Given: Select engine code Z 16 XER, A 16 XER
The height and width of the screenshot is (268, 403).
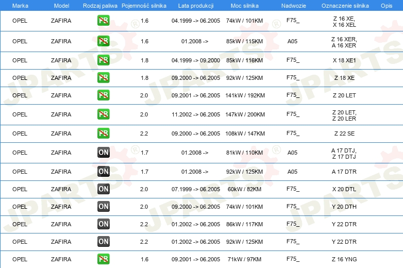Looking at the screenshot, I should (344, 42).
